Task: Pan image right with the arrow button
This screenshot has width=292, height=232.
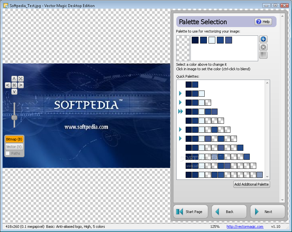Action: (x=21, y=85)
